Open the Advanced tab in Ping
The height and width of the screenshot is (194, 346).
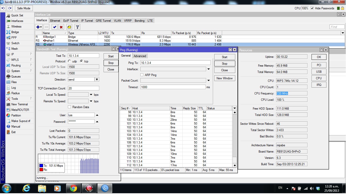tap(140, 56)
